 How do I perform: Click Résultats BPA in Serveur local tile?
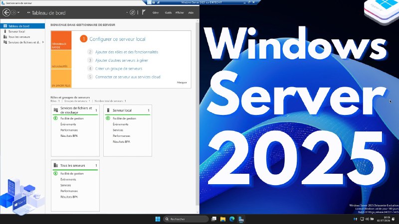tap(121, 142)
